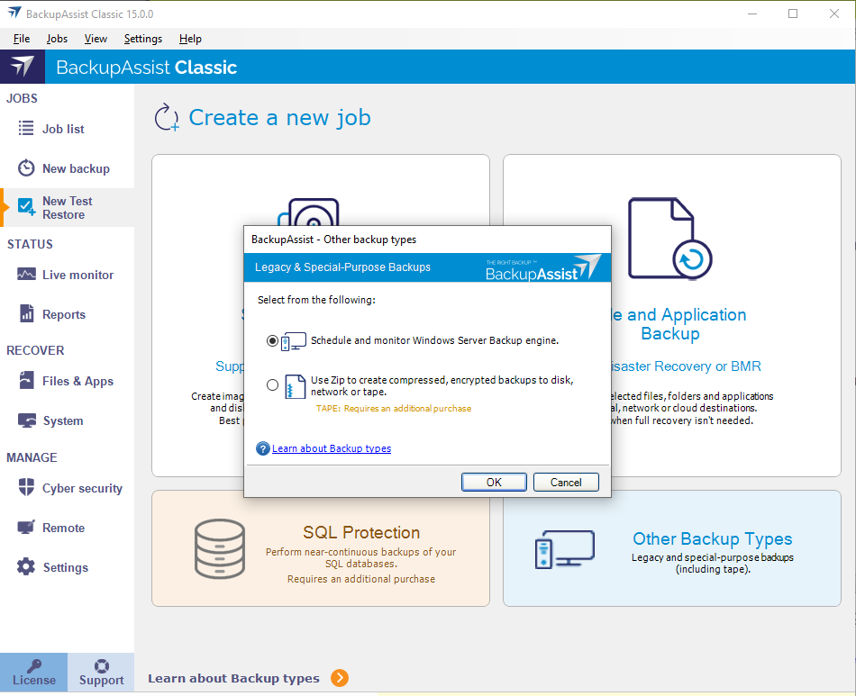Open New backup via its clock icon
Image resolution: width=856 pixels, height=696 pixels.
(x=26, y=168)
